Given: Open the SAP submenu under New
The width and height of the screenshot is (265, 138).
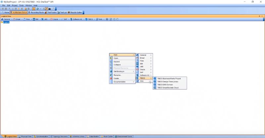Looking at the screenshot, I should (x=144, y=72).
